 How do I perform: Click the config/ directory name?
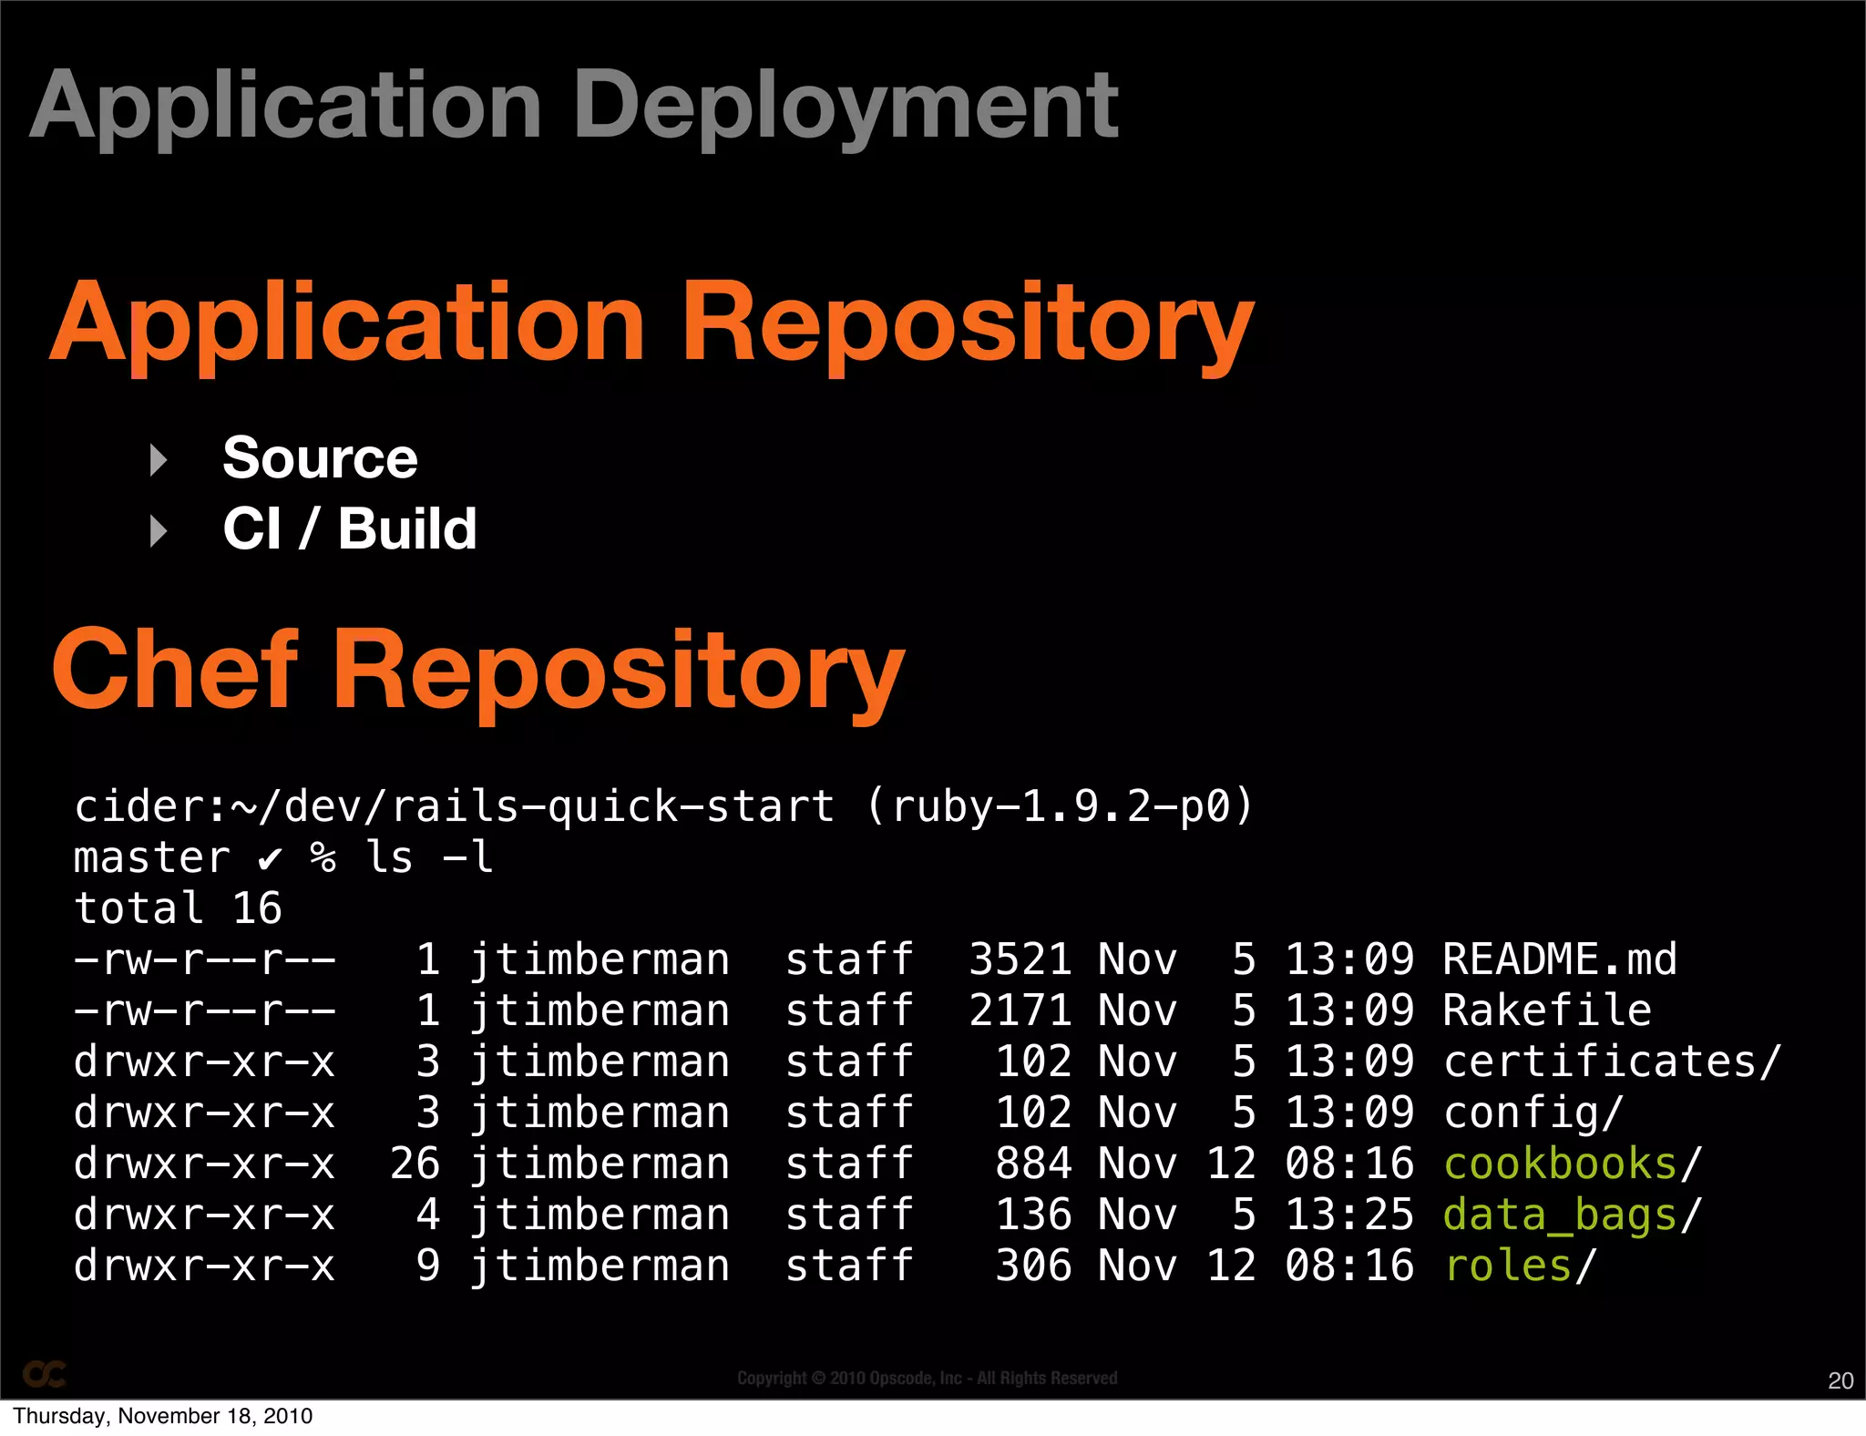[x=1533, y=1113]
